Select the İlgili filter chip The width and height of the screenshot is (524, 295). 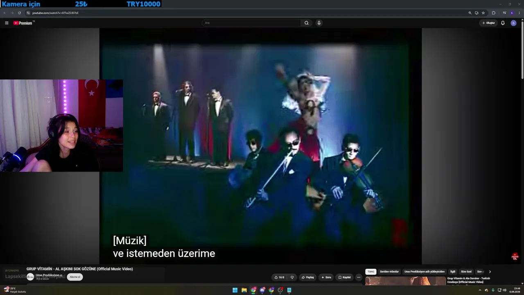pyautogui.click(x=453, y=272)
